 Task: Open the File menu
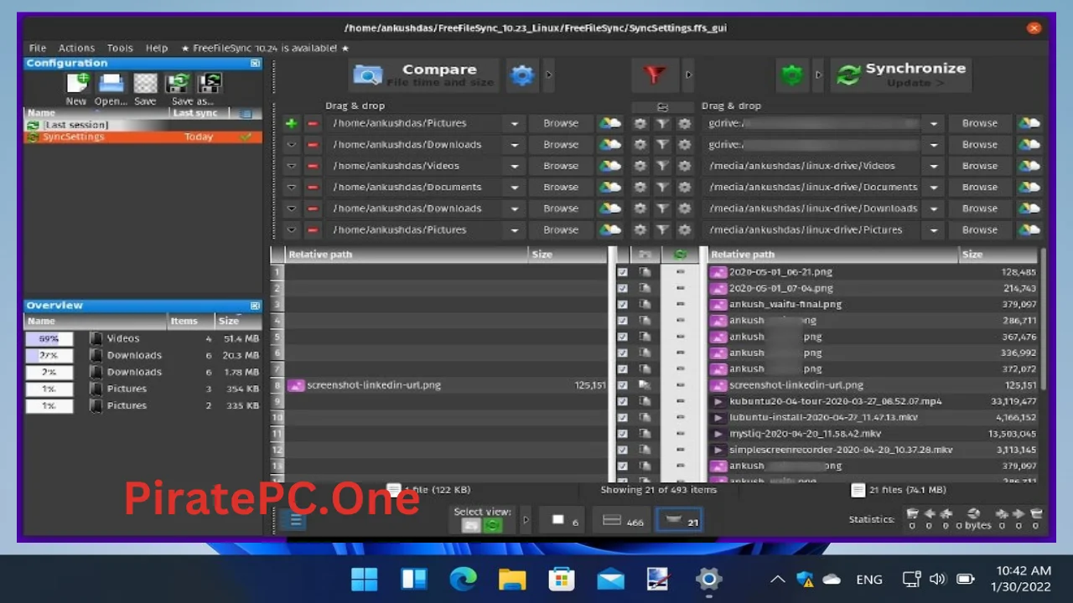click(38, 48)
